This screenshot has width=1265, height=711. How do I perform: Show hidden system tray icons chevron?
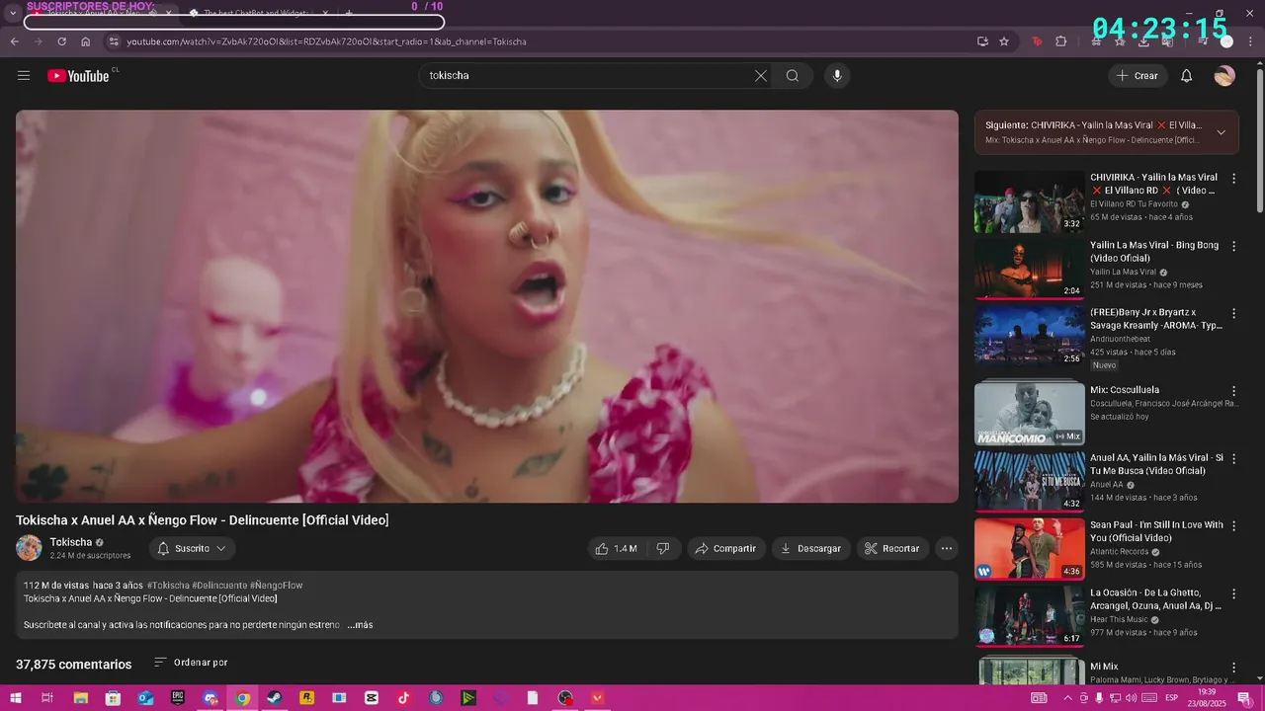[x=1067, y=698]
